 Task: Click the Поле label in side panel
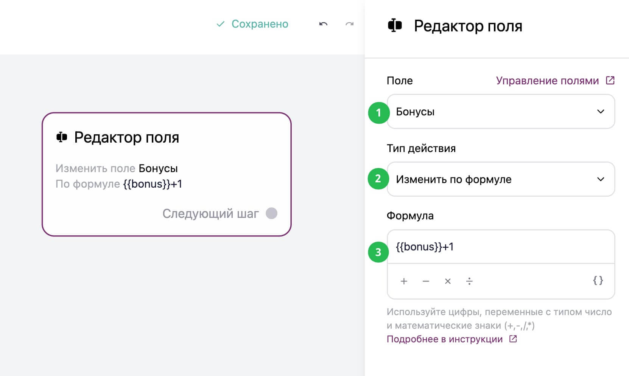pyautogui.click(x=400, y=81)
